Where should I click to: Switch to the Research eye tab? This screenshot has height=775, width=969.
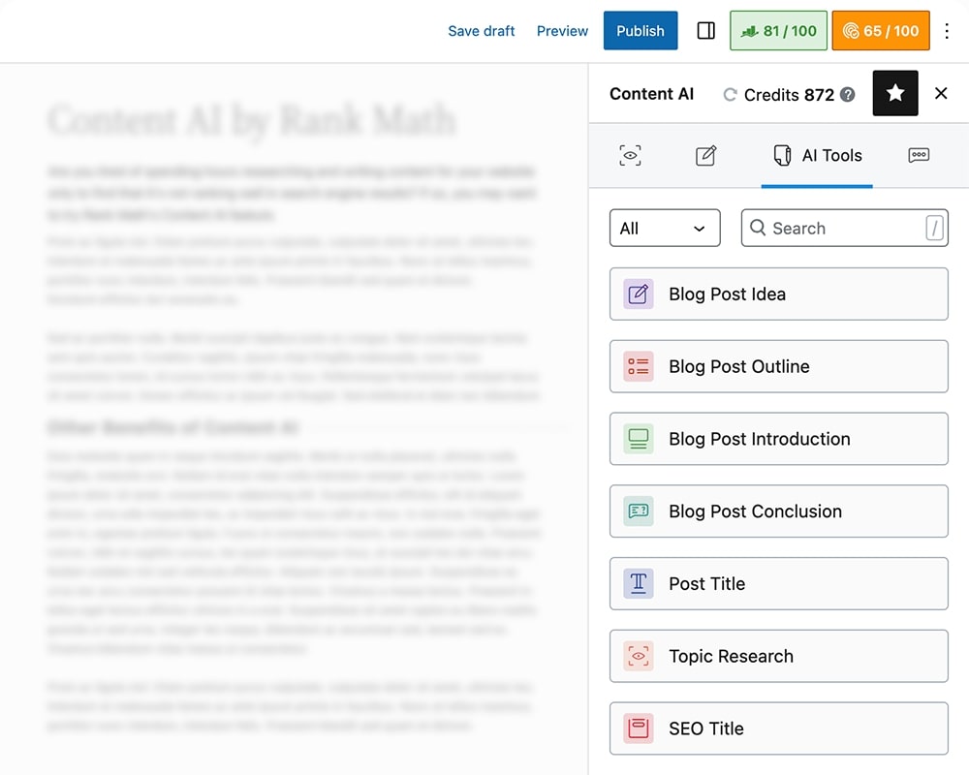click(x=630, y=155)
